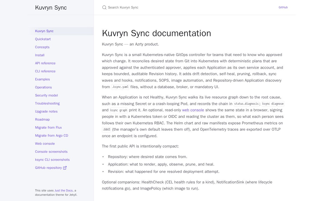The width and height of the screenshot is (323, 201).
Task: Click the Kuvryn Sync site title
Action: pyautogui.click(x=51, y=8)
